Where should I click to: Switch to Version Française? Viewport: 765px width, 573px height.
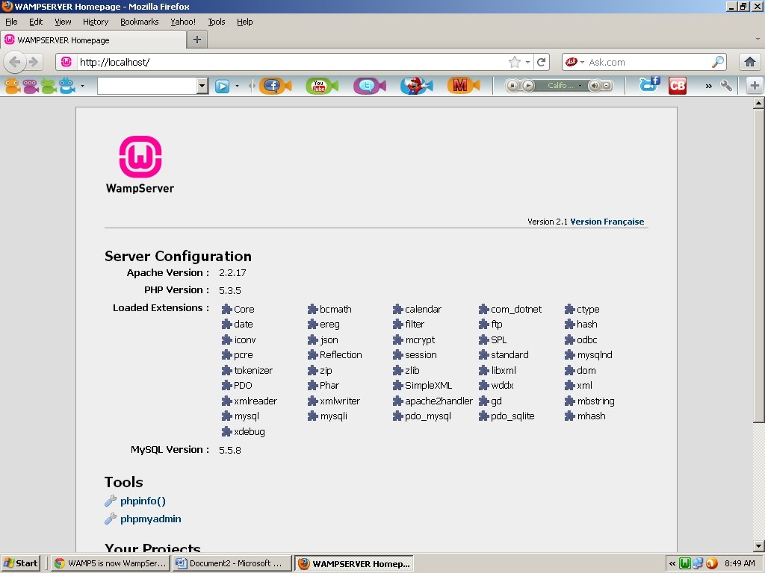click(607, 222)
